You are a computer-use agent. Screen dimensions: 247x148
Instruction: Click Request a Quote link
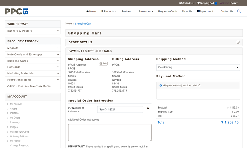pyautogui.click(x=167, y=11)
